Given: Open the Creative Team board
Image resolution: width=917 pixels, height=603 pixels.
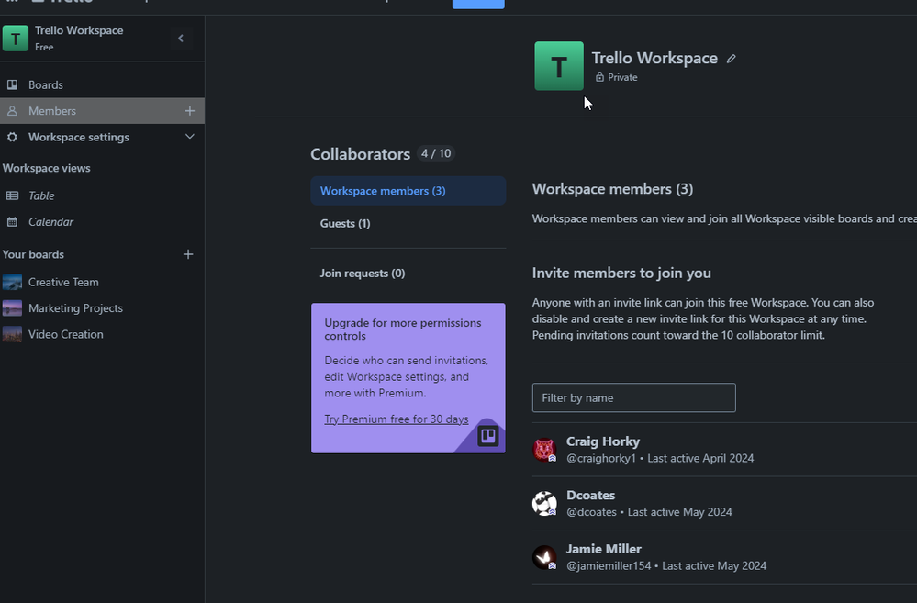Looking at the screenshot, I should 102,282.
